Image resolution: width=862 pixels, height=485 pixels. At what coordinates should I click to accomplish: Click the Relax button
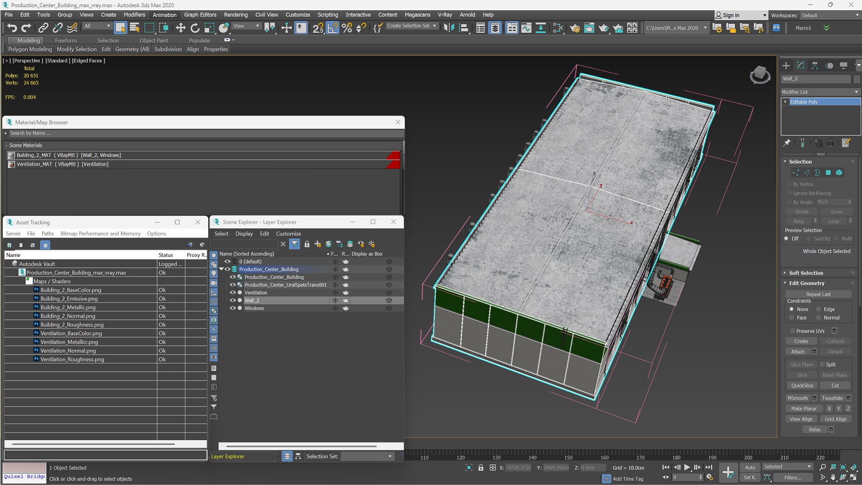click(814, 430)
